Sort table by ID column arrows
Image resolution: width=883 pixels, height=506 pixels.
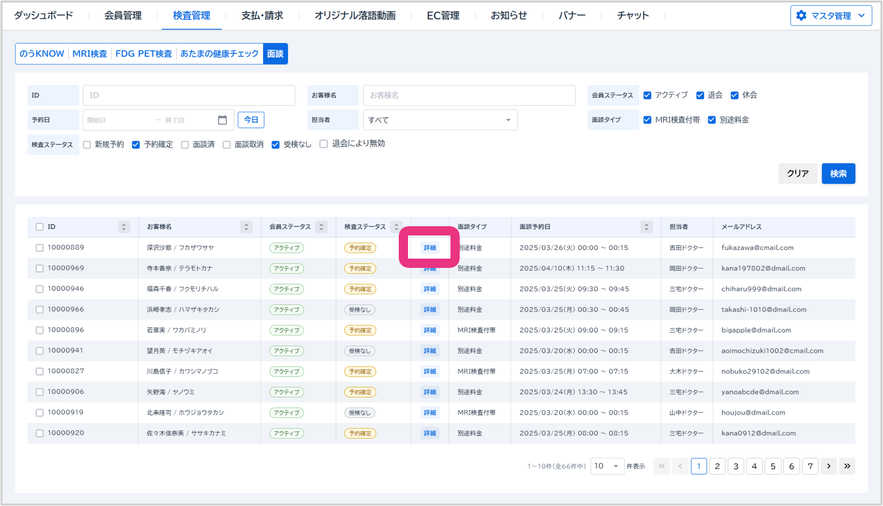pos(124,227)
